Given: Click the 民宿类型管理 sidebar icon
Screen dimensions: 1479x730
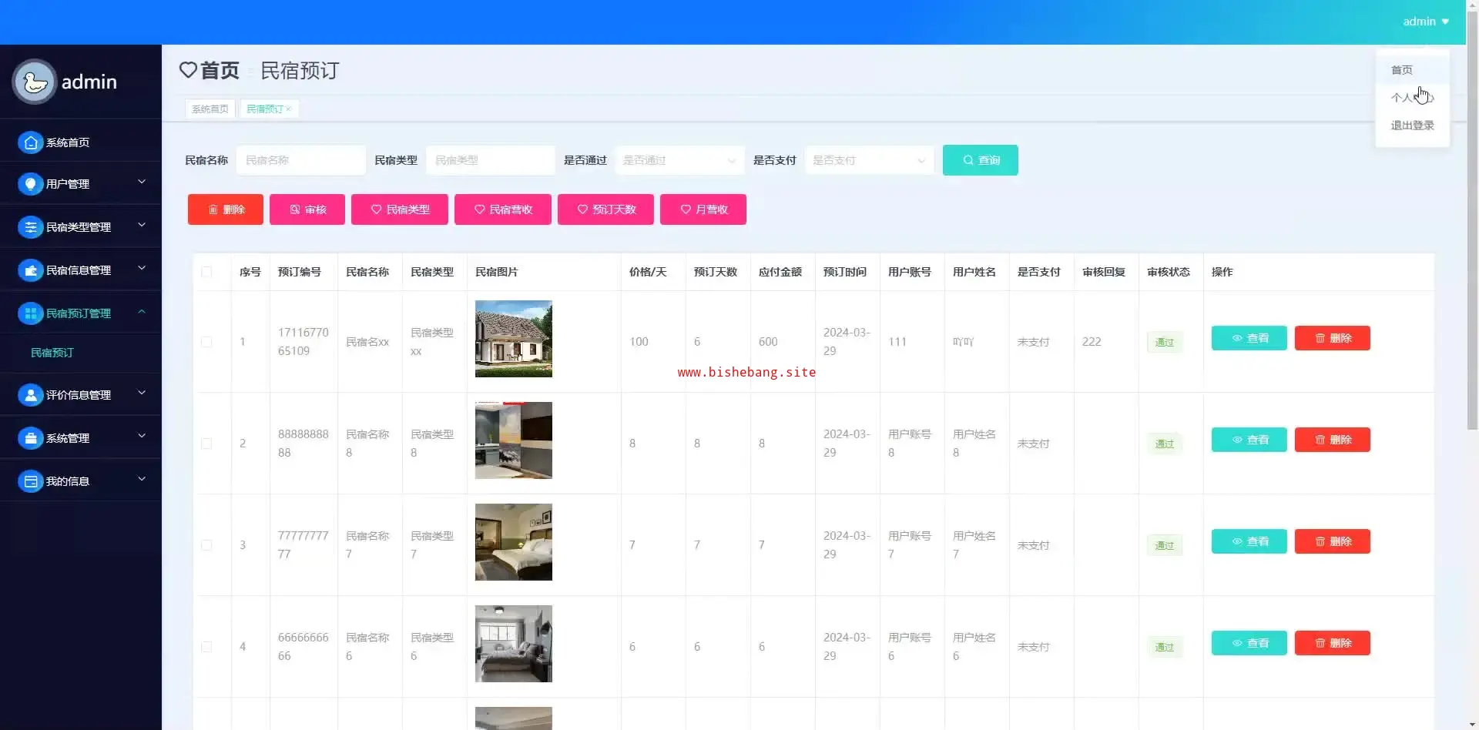Looking at the screenshot, I should 30,227.
